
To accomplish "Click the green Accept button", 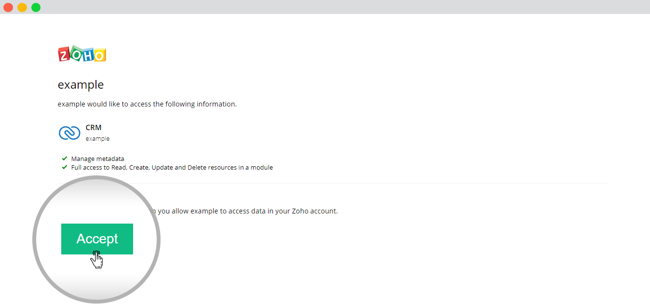I will click(97, 239).
